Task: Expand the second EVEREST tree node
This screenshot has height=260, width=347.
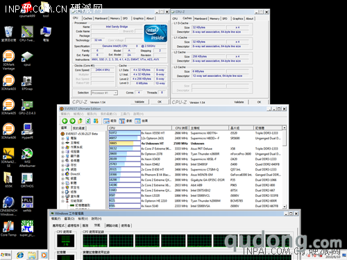Action: point(62,143)
